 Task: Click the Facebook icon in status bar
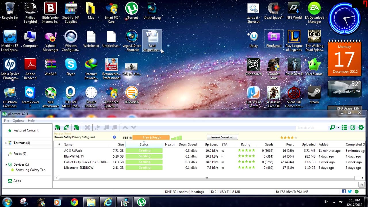tap(344, 191)
